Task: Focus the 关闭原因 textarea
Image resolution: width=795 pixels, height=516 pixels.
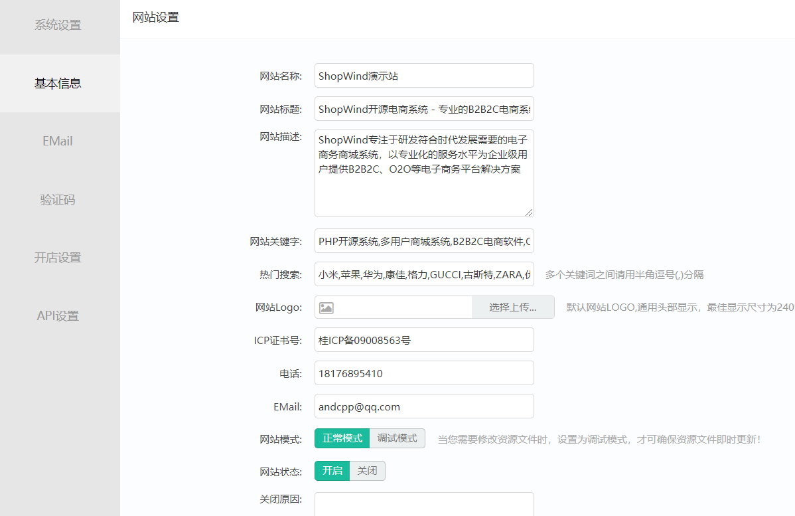Action: point(424,504)
